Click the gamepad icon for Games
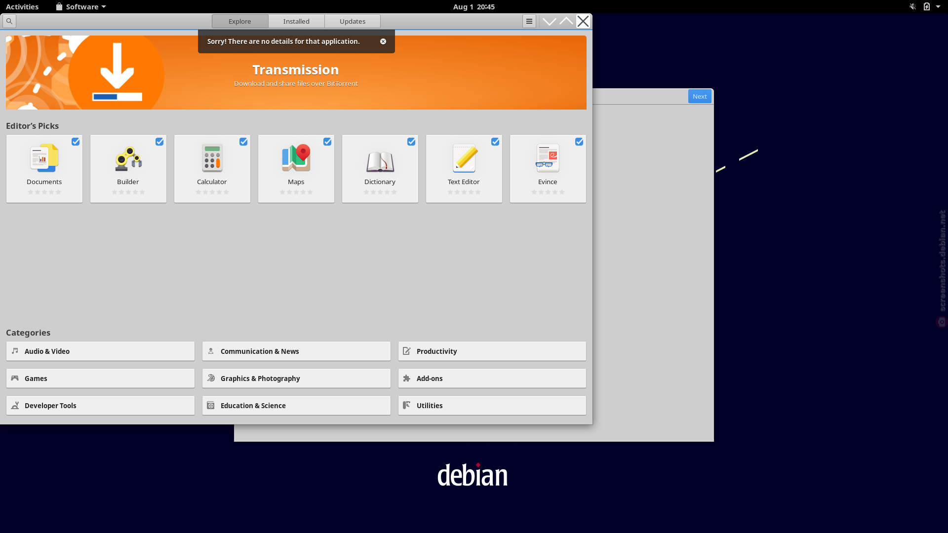Screen dimensions: 948x533 tap(15, 378)
